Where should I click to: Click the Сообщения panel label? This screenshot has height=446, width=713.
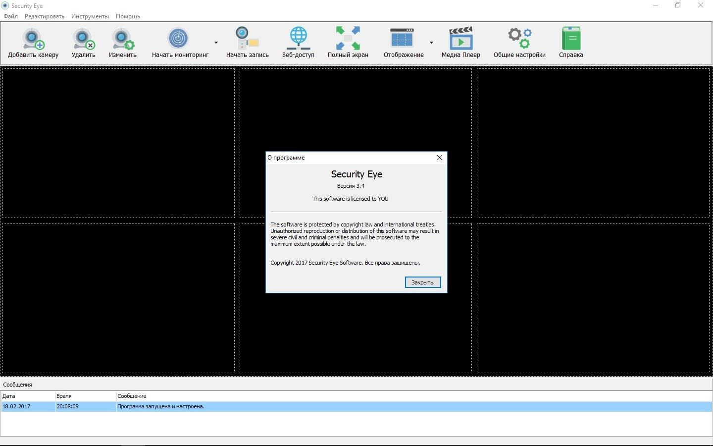click(x=17, y=385)
